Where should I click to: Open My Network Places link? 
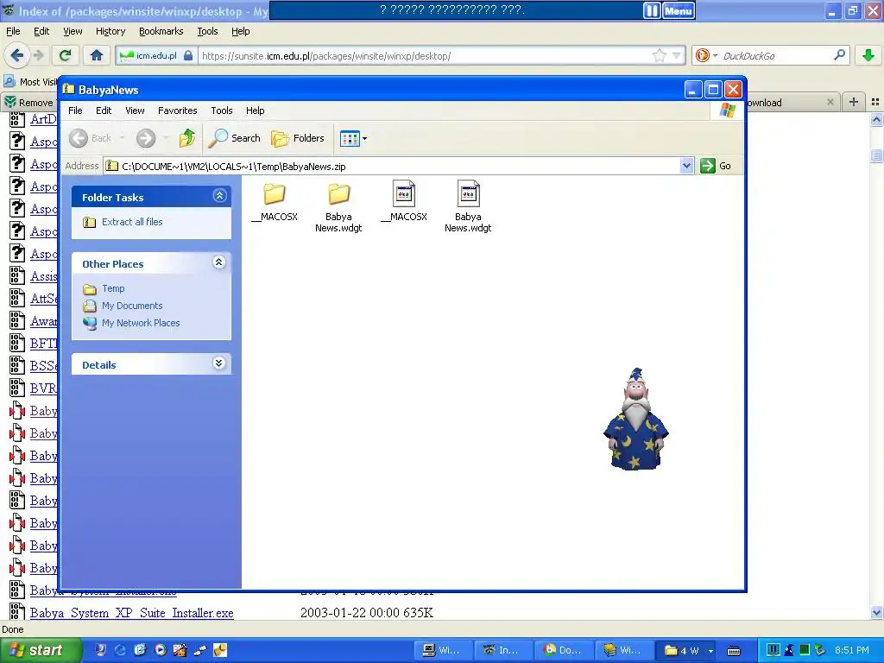point(141,323)
